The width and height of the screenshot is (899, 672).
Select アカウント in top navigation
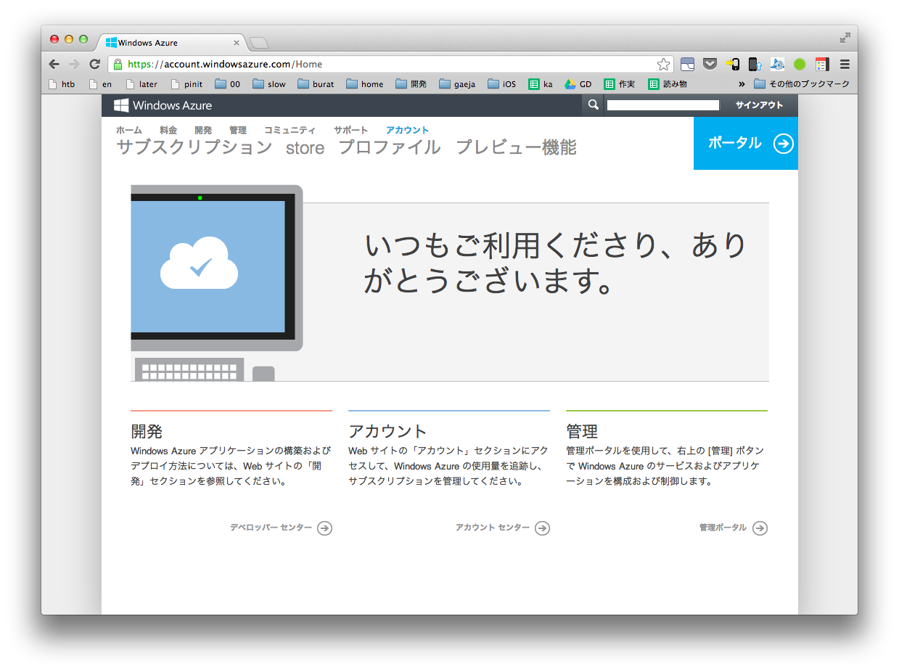coord(408,131)
